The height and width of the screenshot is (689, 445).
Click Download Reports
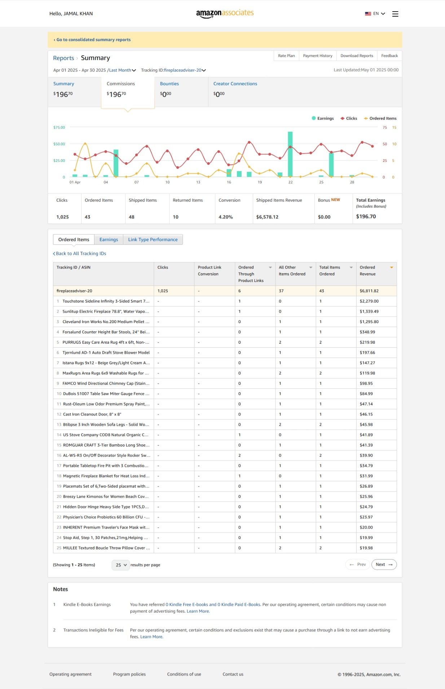coord(357,56)
